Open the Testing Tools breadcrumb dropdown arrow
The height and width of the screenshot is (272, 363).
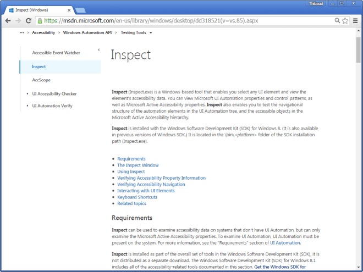point(151,33)
